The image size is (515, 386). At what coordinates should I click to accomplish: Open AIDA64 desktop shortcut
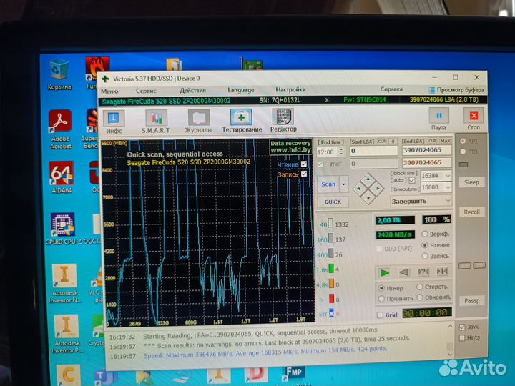click(62, 177)
